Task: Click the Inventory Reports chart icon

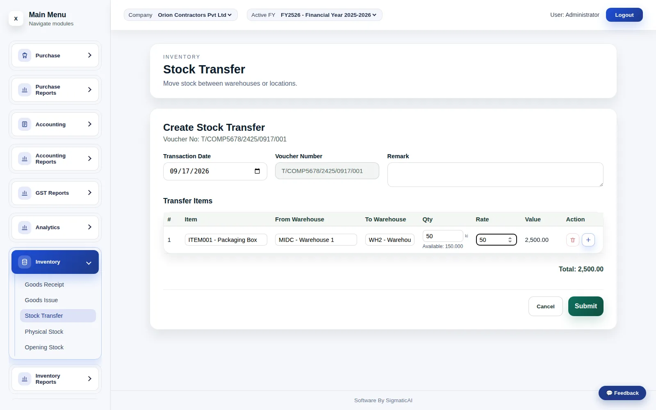Action: 25,379
